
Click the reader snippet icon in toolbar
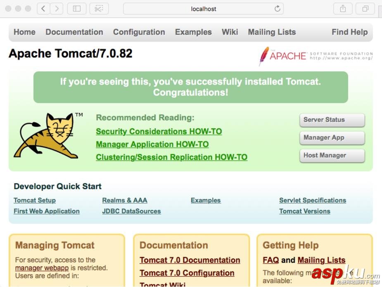coord(99,8)
